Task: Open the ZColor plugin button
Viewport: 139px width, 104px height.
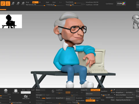Action: [x=121, y=4]
